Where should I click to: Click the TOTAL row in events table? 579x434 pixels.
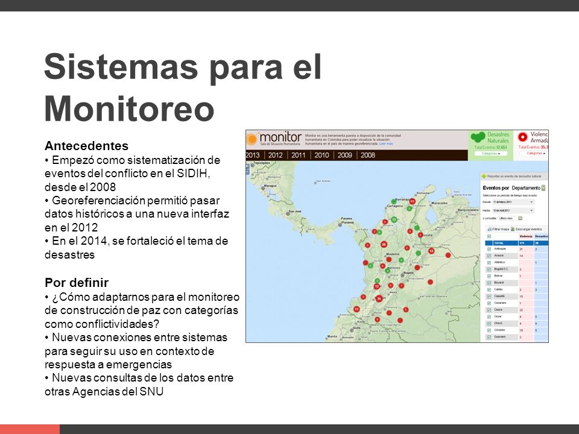point(516,243)
